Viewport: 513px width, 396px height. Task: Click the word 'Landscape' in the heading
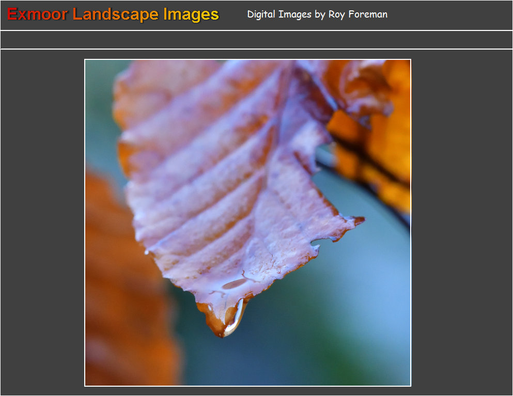tap(116, 14)
